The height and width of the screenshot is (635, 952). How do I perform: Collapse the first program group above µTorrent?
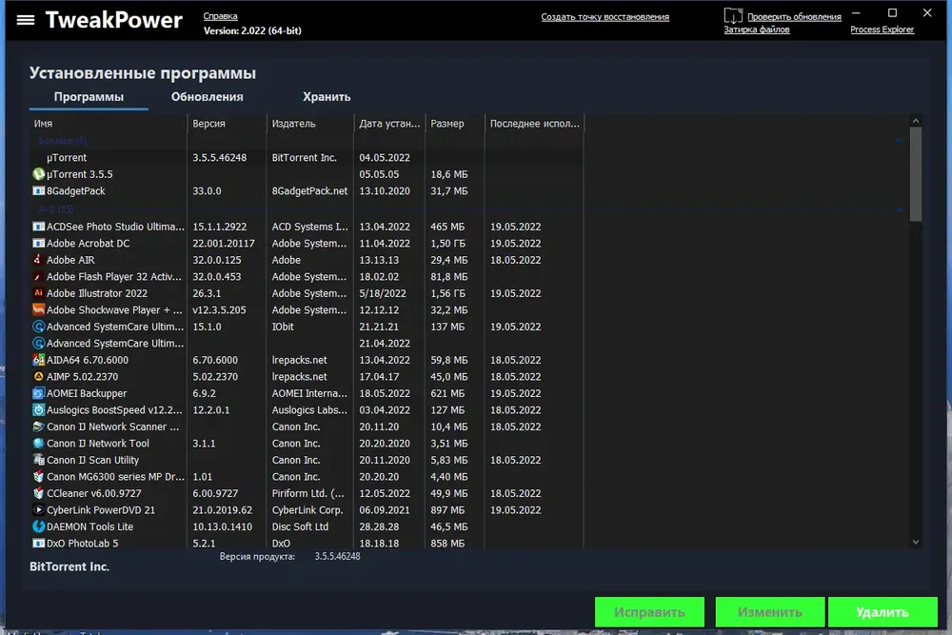(900, 141)
